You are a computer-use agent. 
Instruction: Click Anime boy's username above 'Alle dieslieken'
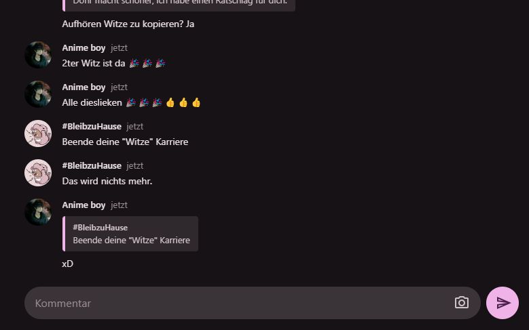pyautogui.click(x=84, y=87)
